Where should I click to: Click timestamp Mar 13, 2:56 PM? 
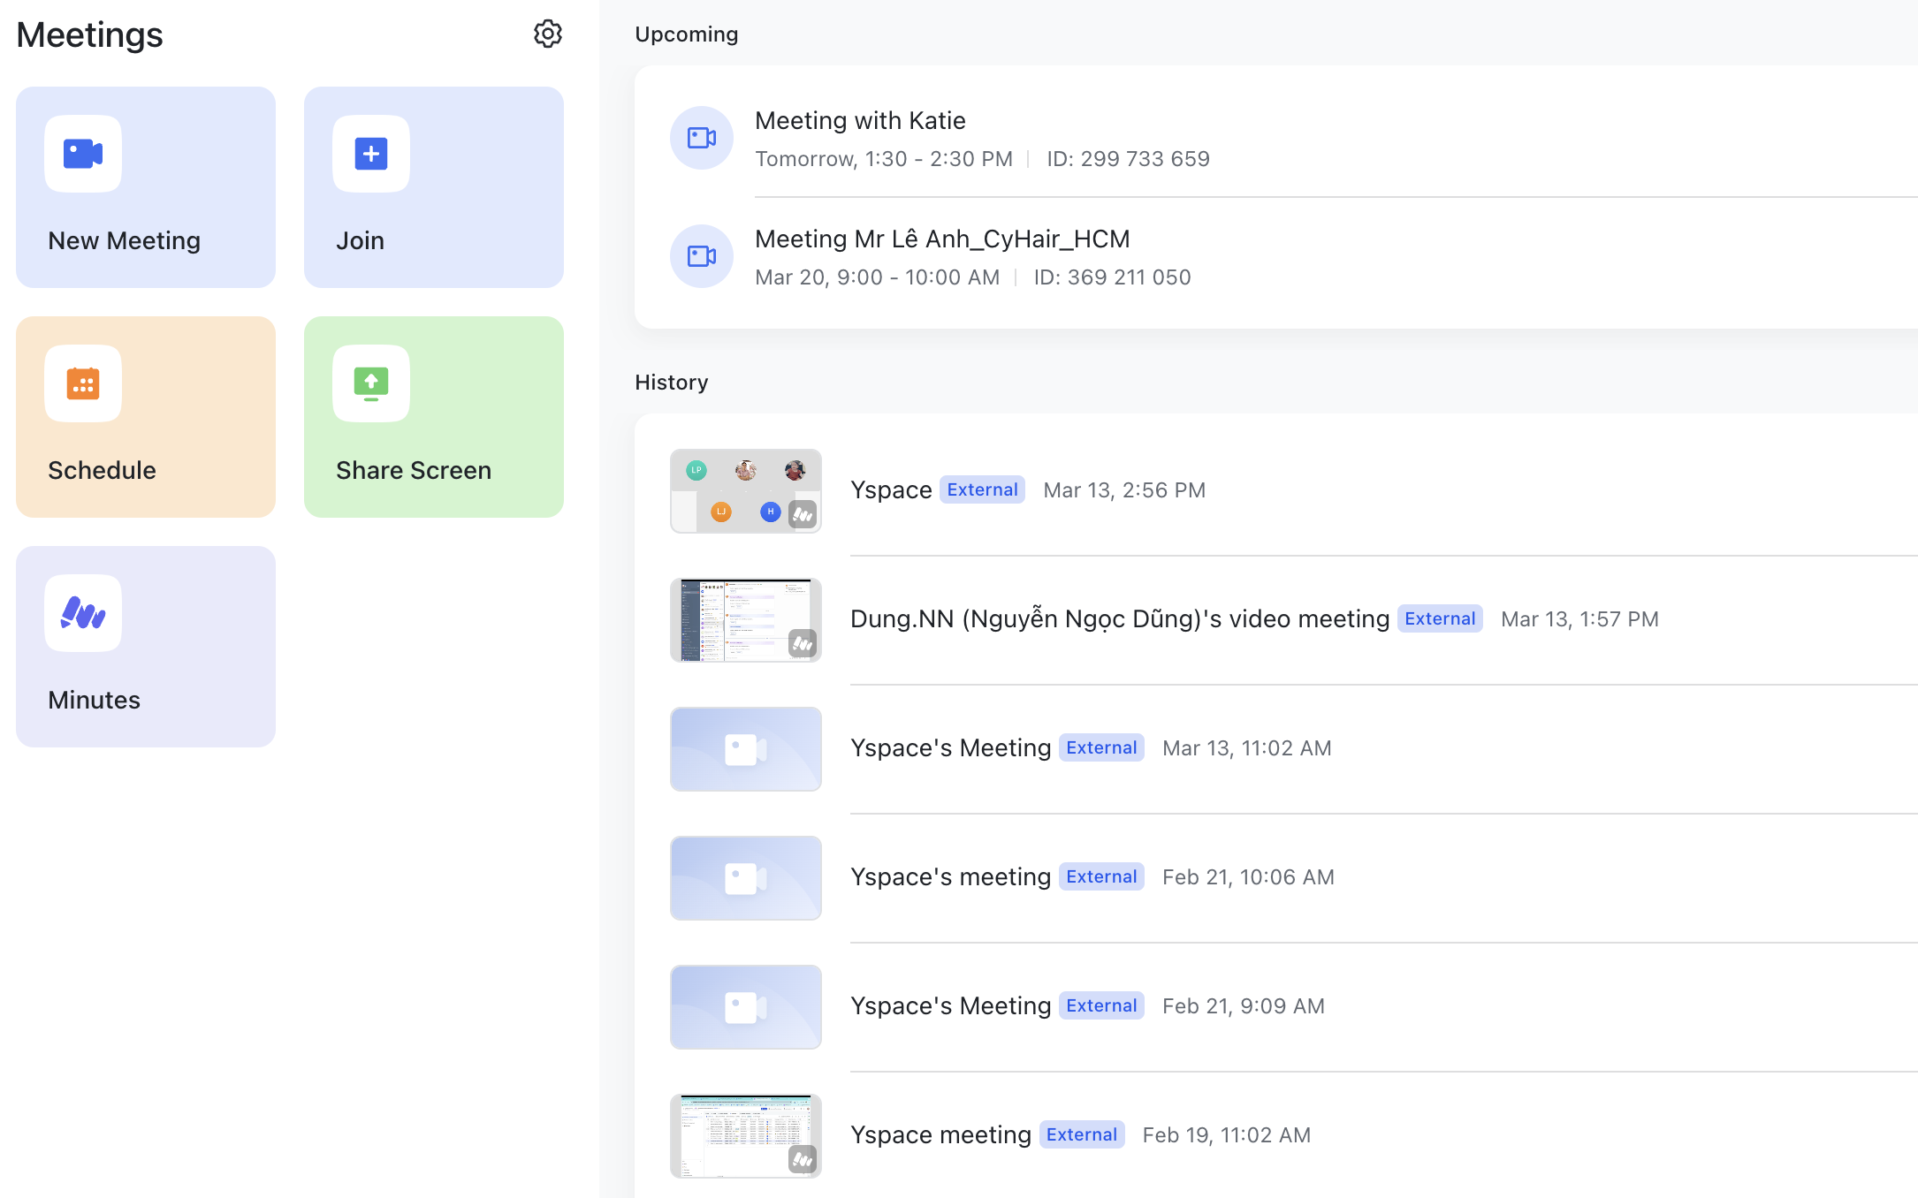[x=1124, y=490]
